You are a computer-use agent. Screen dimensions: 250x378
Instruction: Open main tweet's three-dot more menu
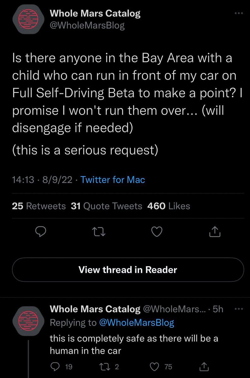[x=239, y=14]
